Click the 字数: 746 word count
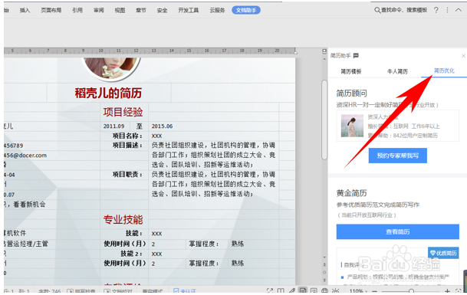The image size is (467, 295). click(49, 291)
